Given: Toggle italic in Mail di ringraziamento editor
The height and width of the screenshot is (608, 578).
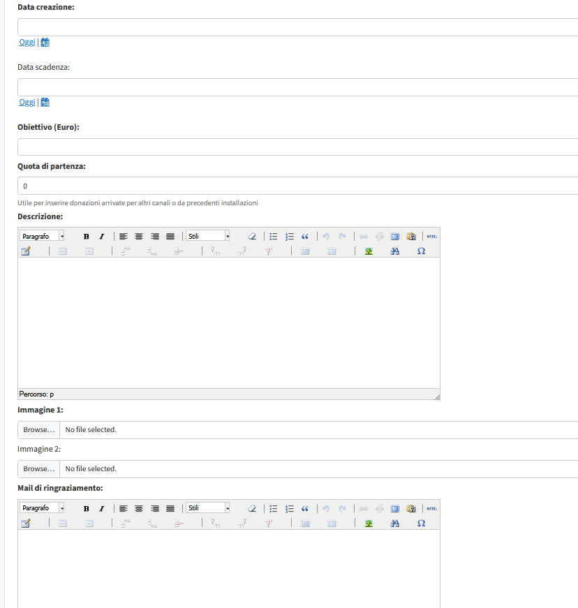Looking at the screenshot, I should pyautogui.click(x=101, y=509).
